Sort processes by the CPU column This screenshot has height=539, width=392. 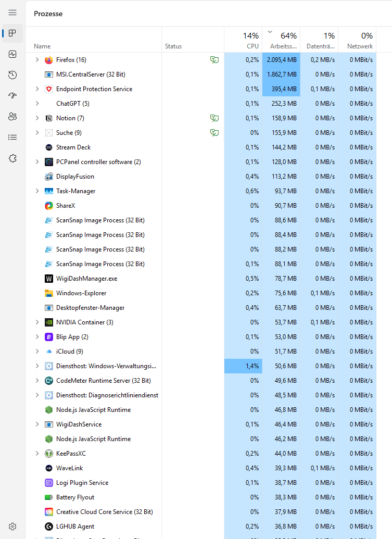[x=244, y=41]
